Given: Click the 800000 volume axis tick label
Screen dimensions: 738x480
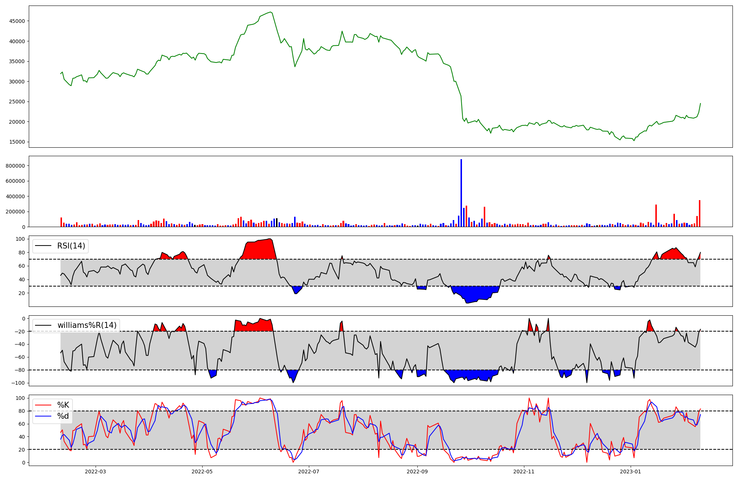Looking at the screenshot, I should click(15, 166).
